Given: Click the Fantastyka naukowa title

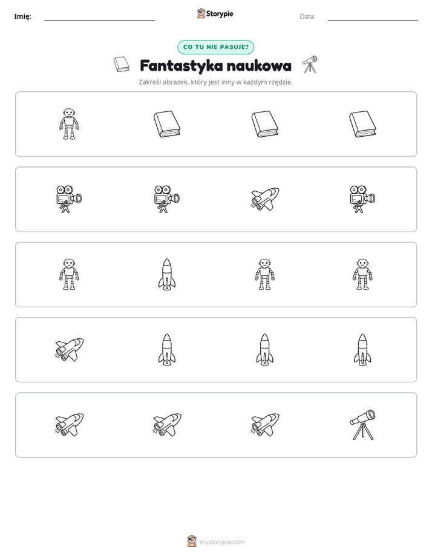Looking at the screenshot, I should 215,66.
